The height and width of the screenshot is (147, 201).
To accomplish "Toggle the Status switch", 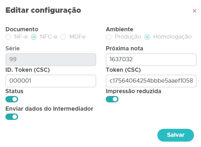I will click(12, 99).
